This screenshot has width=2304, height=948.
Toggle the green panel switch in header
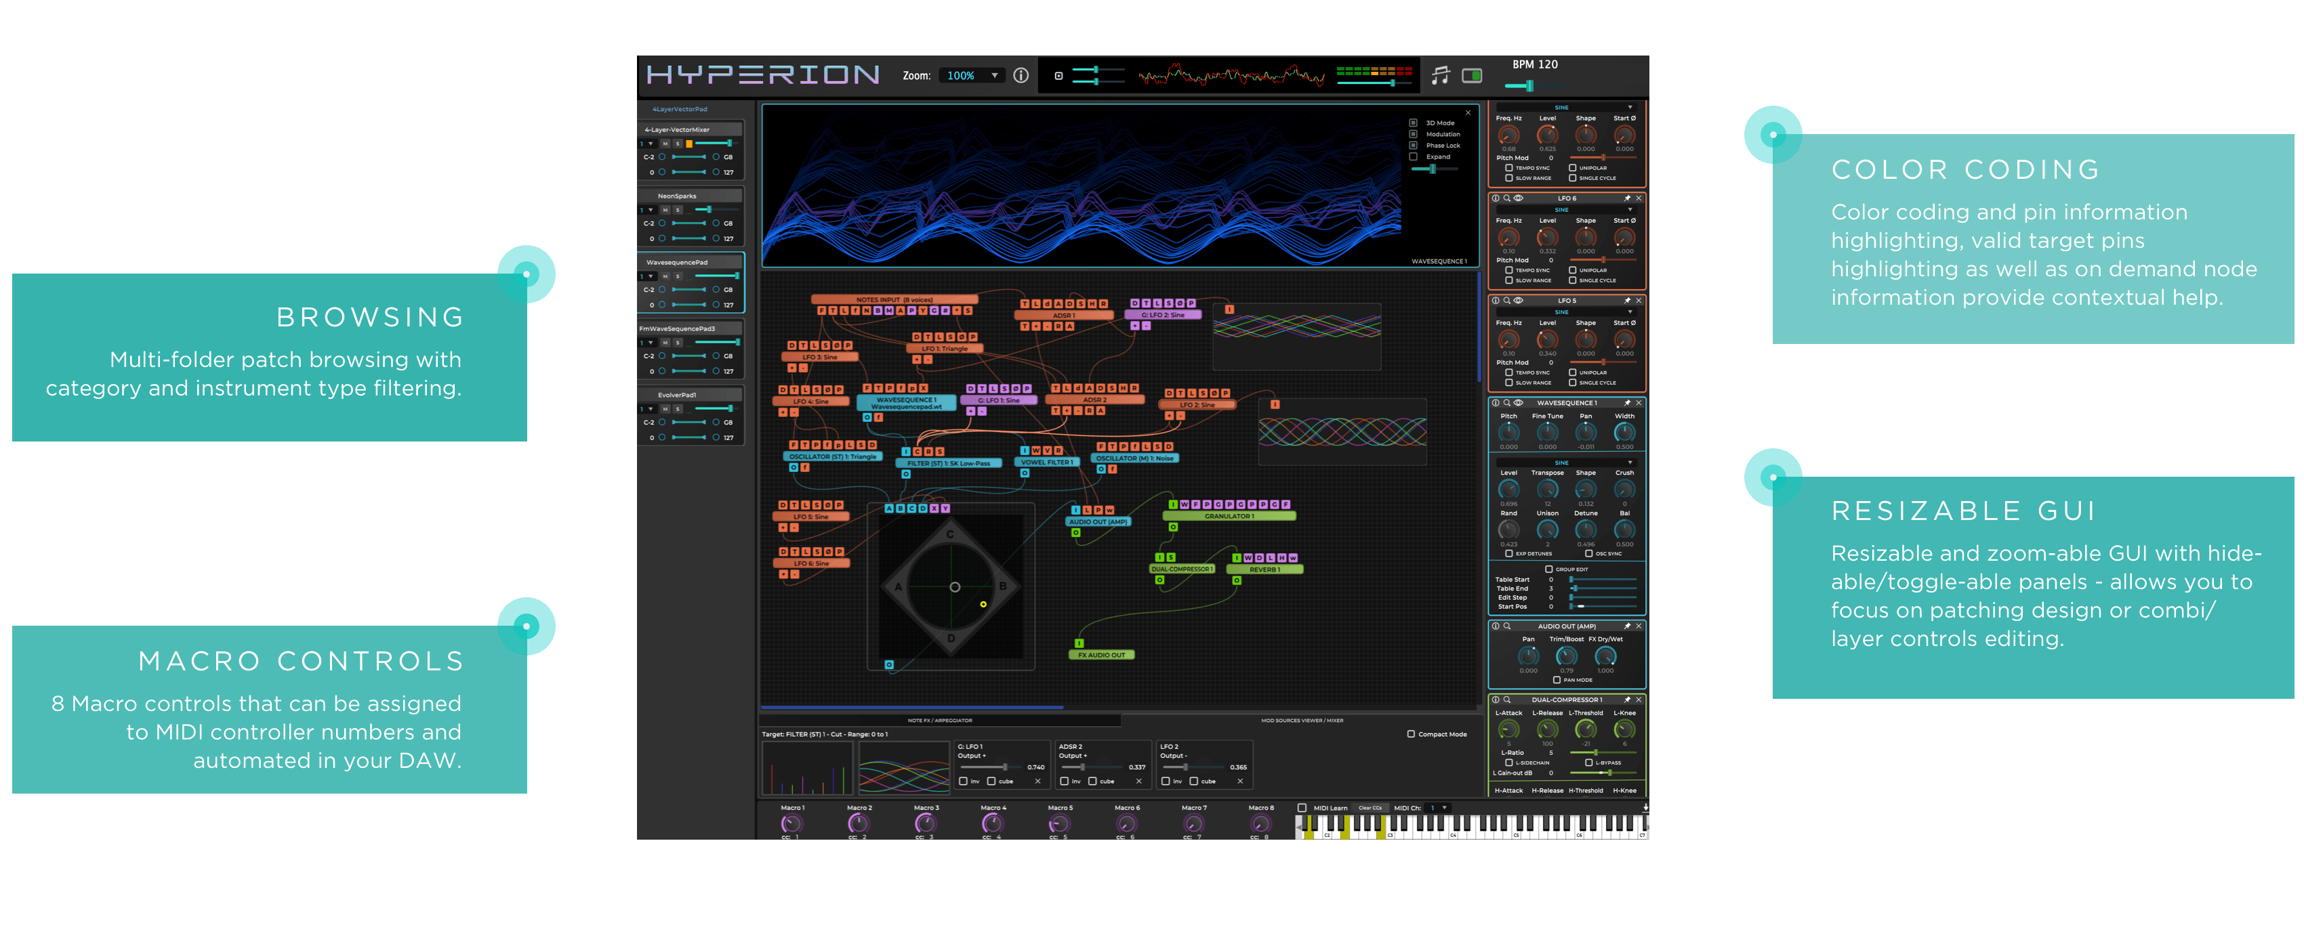[1473, 75]
